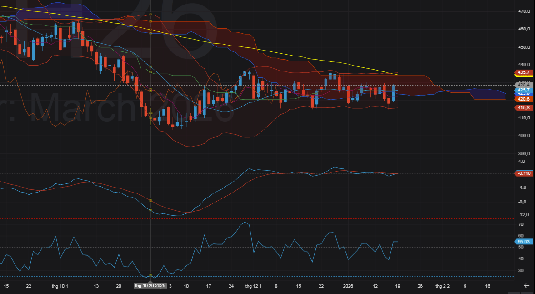Click the 390,0 level on price scale
Image resolution: width=535 pixels, height=294 pixels.
coord(524,154)
